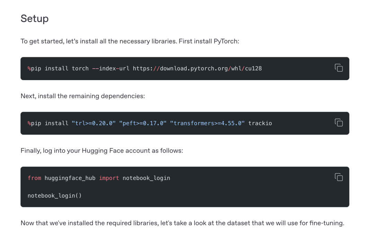Click the 'Next, install the remaining dependencies' text
This screenshot has width=374, height=242.
83,96
